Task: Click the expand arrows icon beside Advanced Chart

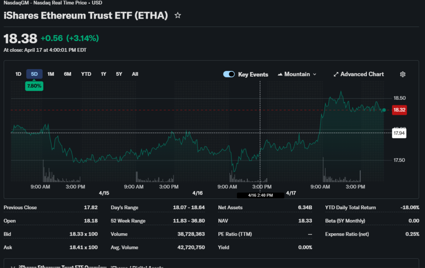Action: tap(336, 74)
